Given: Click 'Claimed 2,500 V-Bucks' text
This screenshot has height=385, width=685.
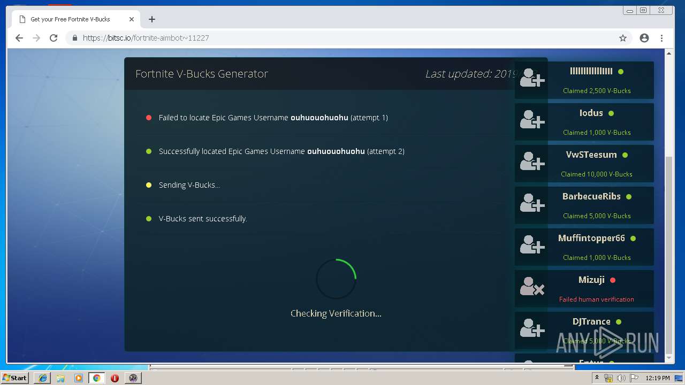Looking at the screenshot, I should click(x=597, y=91).
